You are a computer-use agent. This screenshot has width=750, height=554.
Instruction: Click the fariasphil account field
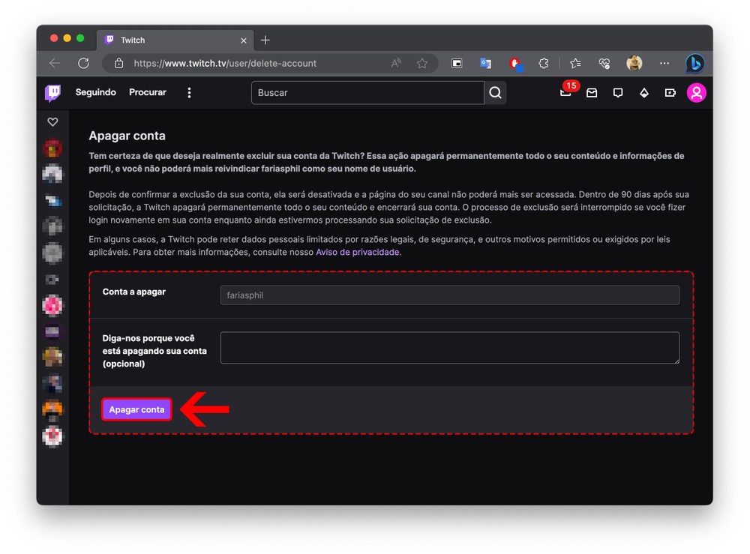[x=449, y=295]
